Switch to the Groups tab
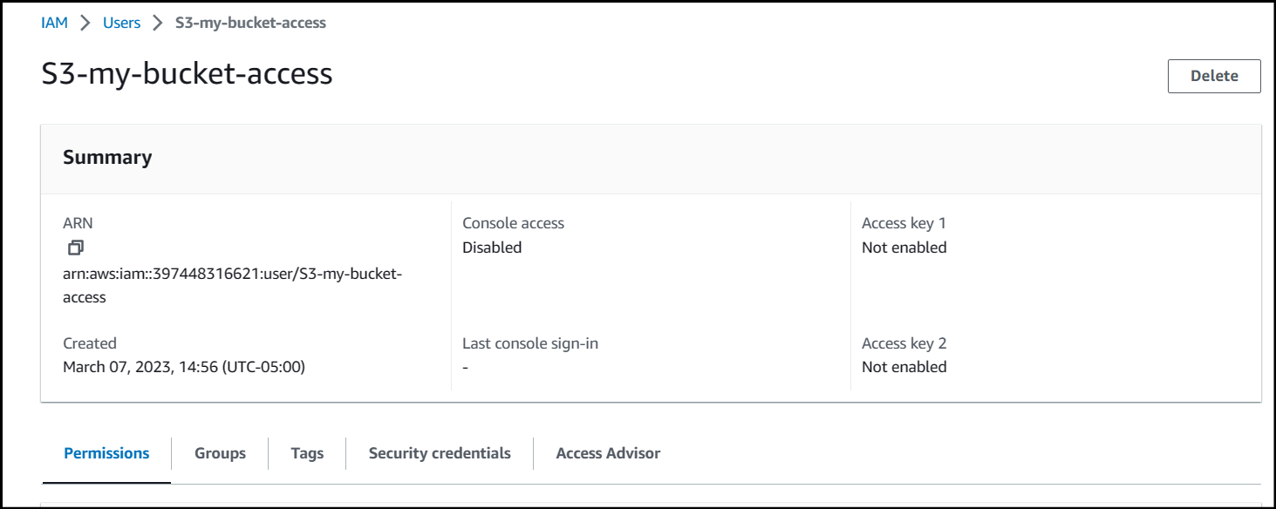Image resolution: width=1276 pixels, height=509 pixels. pyautogui.click(x=220, y=453)
